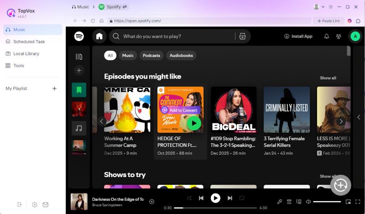Image resolution: width=365 pixels, height=214 pixels.
Task: Open Tools section
Action: (32, 66)
